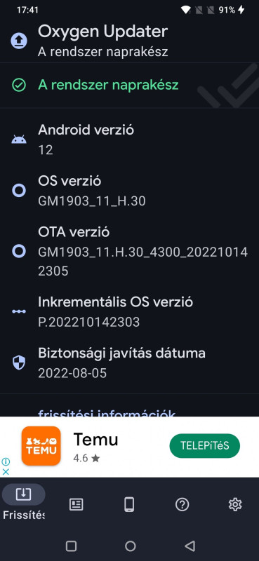Screen dimensions: 259x561
Task: Tap the circle icon beside OS verzió
Action: pyautogui.click(x=19, y=191)
